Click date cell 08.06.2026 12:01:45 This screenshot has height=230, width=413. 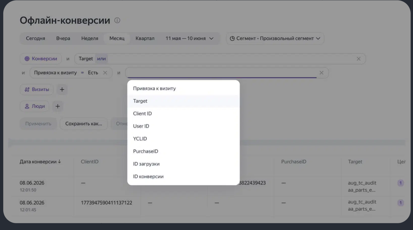[32, 206]
